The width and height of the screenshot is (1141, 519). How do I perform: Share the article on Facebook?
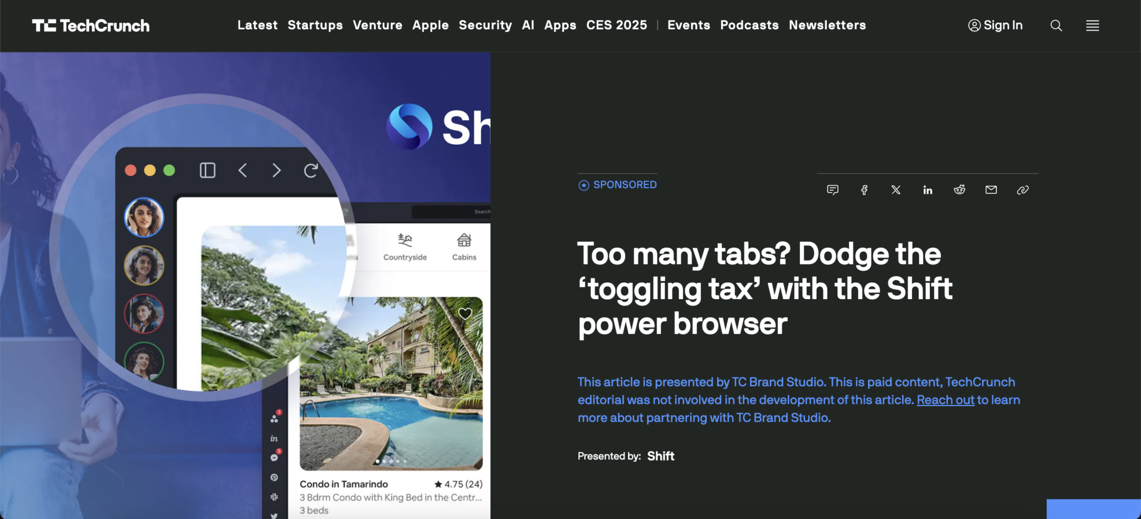pyautogui.click(x=864, y=189)
